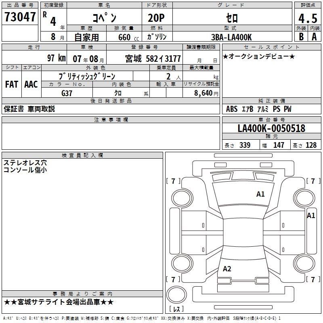Click the 車台番号 header
Screen dimensions: 323x323
(x=271, y=120)
